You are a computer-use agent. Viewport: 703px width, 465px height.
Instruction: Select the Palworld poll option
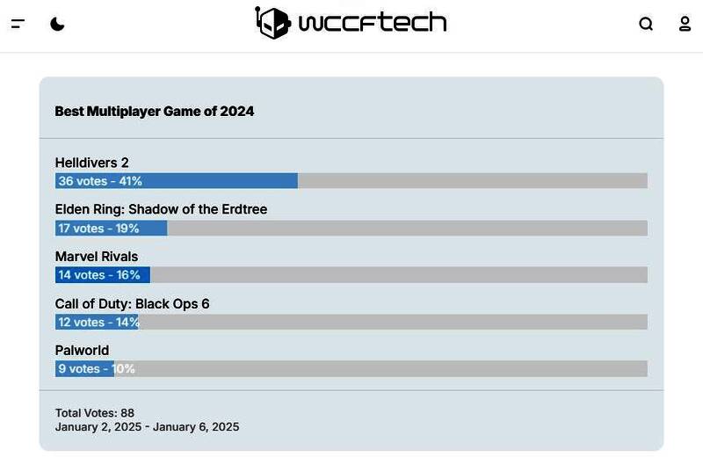(x=82, y=351)
